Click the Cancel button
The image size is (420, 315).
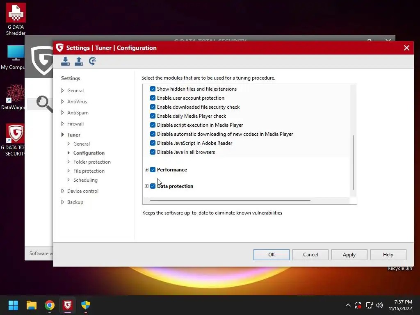click(310, 254)
